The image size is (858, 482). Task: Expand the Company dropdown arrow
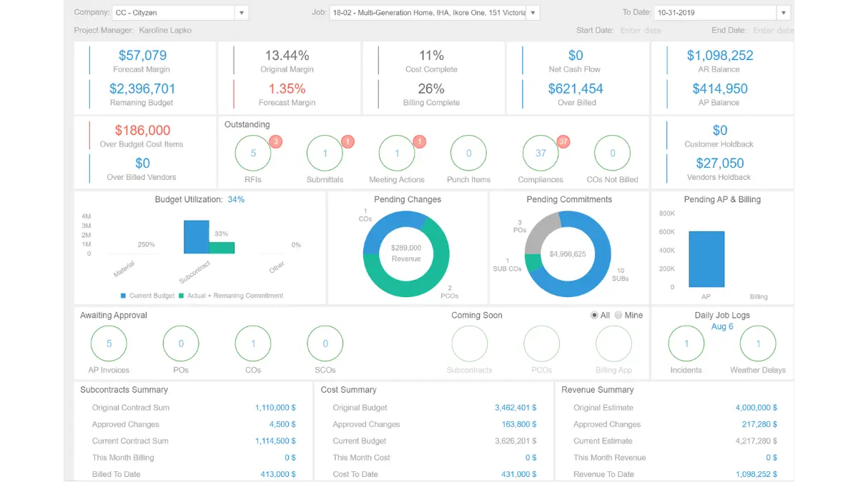[x=241, y=13]
